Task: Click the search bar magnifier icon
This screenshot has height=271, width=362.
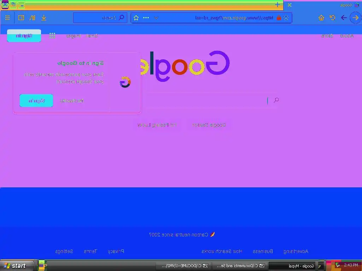Action: 122,18
